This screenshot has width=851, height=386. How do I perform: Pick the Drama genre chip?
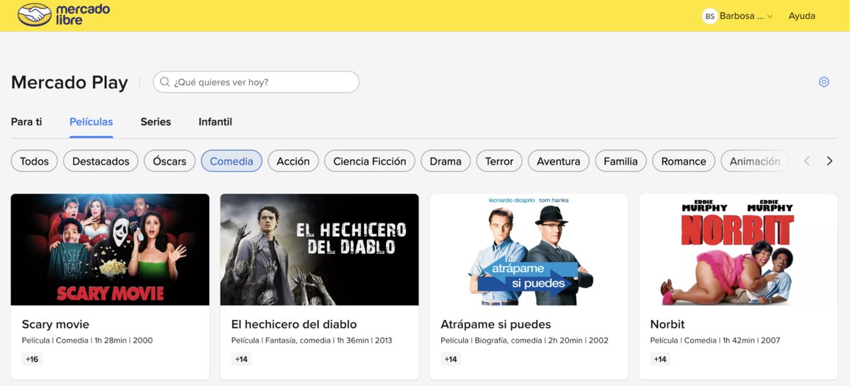click(x=445, y=161)
